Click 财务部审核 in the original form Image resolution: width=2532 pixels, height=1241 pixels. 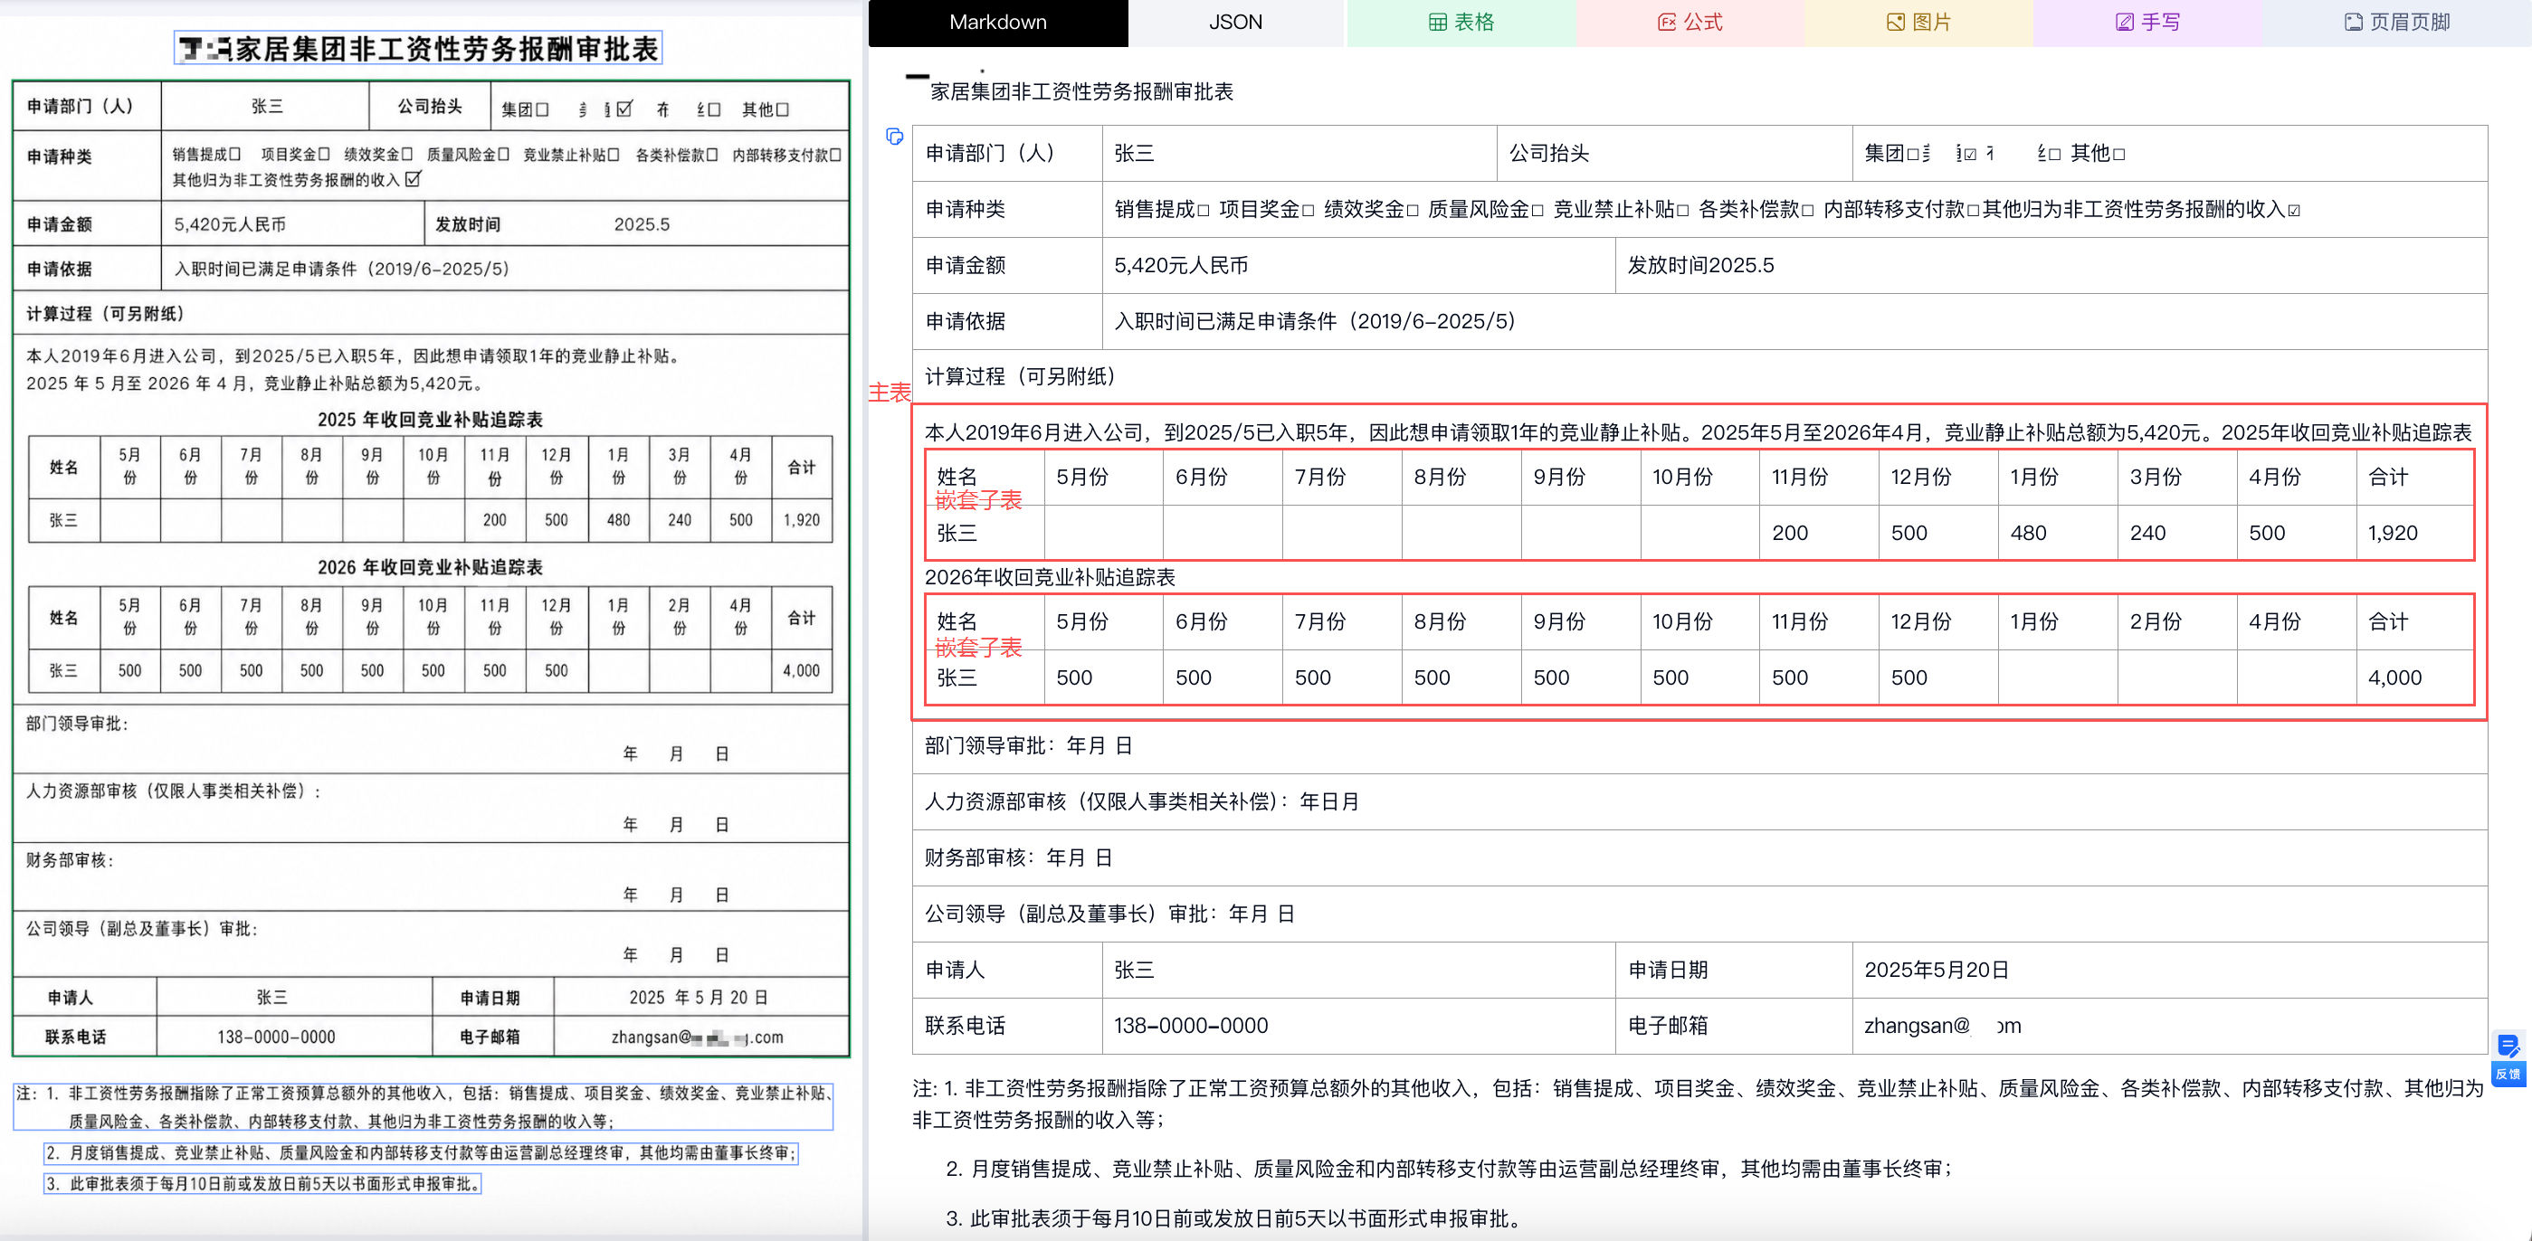(x=70, y=860)
